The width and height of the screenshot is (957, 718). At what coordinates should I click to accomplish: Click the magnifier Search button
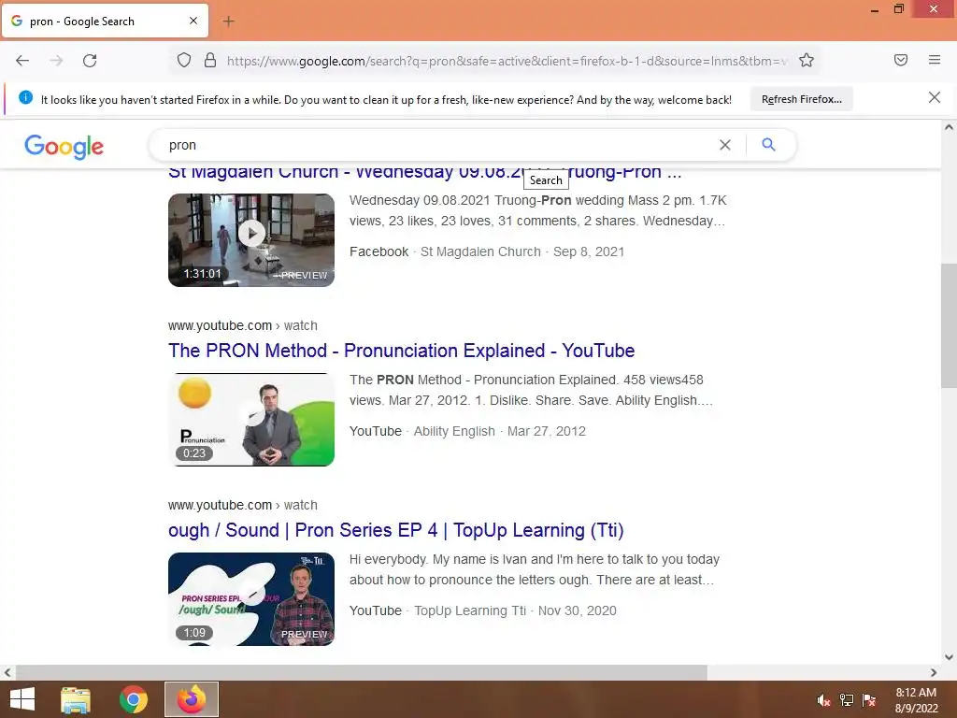768,145
